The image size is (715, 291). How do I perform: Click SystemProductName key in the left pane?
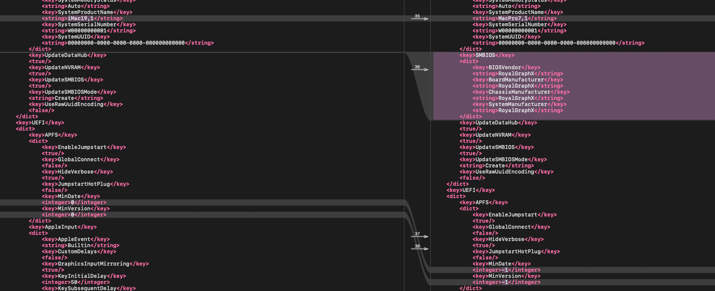pos(87,12)
